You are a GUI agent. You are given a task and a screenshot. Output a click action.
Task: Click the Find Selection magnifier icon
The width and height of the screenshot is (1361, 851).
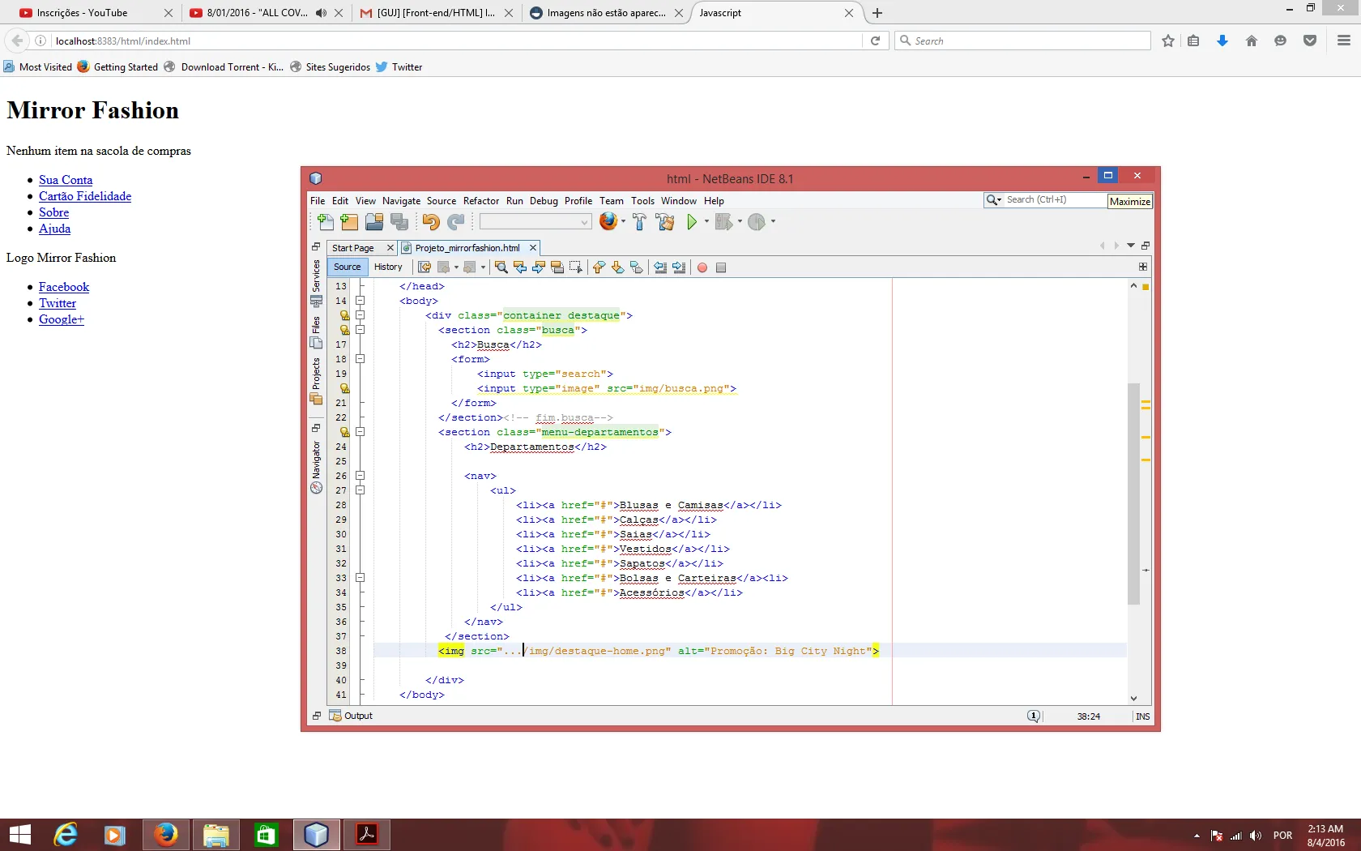click(x=501, y=267)
